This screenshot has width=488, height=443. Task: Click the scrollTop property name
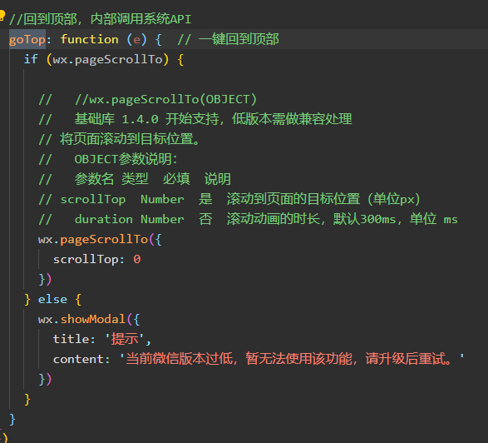click(86, 259)
